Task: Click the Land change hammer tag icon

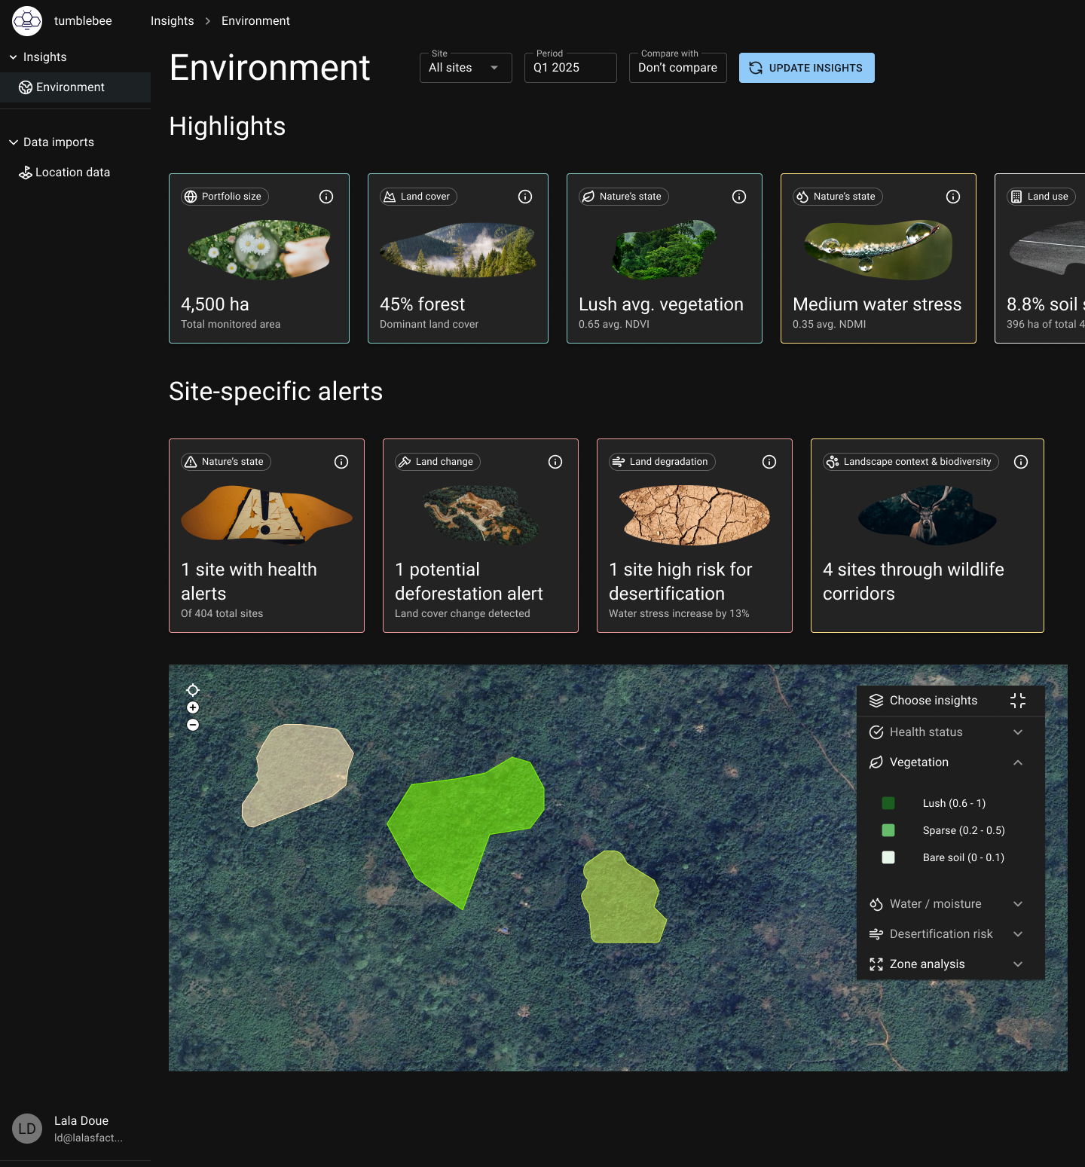Action: (405, 462)
